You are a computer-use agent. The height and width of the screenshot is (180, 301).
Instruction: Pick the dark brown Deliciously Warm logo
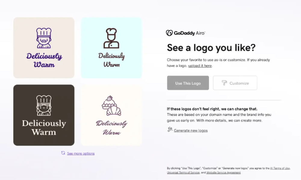click(44, 115)
